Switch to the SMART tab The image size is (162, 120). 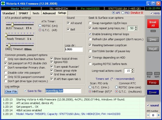pyautogui.click(x=24, y=13)
